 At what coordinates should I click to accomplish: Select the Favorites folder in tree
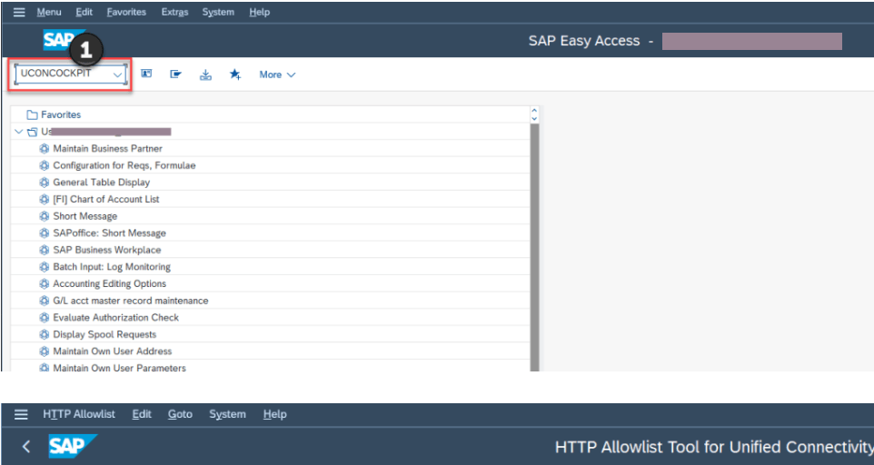pyautogui.click(x=60, y=114)
